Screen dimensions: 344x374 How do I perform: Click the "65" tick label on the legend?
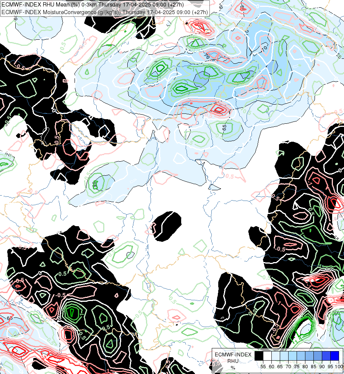pyautogui.click(x=280, y=367)
